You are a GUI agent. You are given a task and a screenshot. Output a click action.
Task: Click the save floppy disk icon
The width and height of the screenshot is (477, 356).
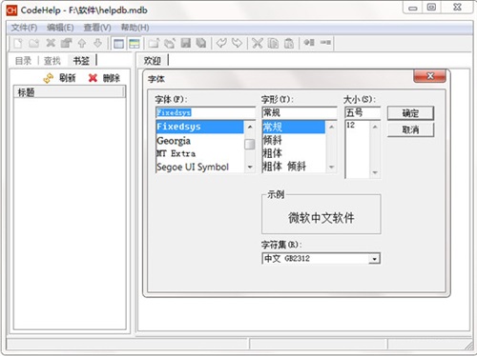[186, 43]
